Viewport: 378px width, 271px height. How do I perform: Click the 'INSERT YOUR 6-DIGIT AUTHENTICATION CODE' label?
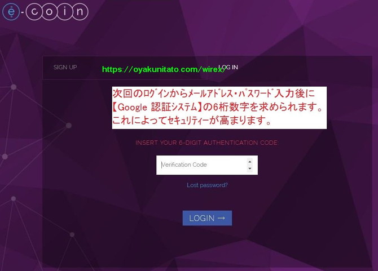coord(207,143)
